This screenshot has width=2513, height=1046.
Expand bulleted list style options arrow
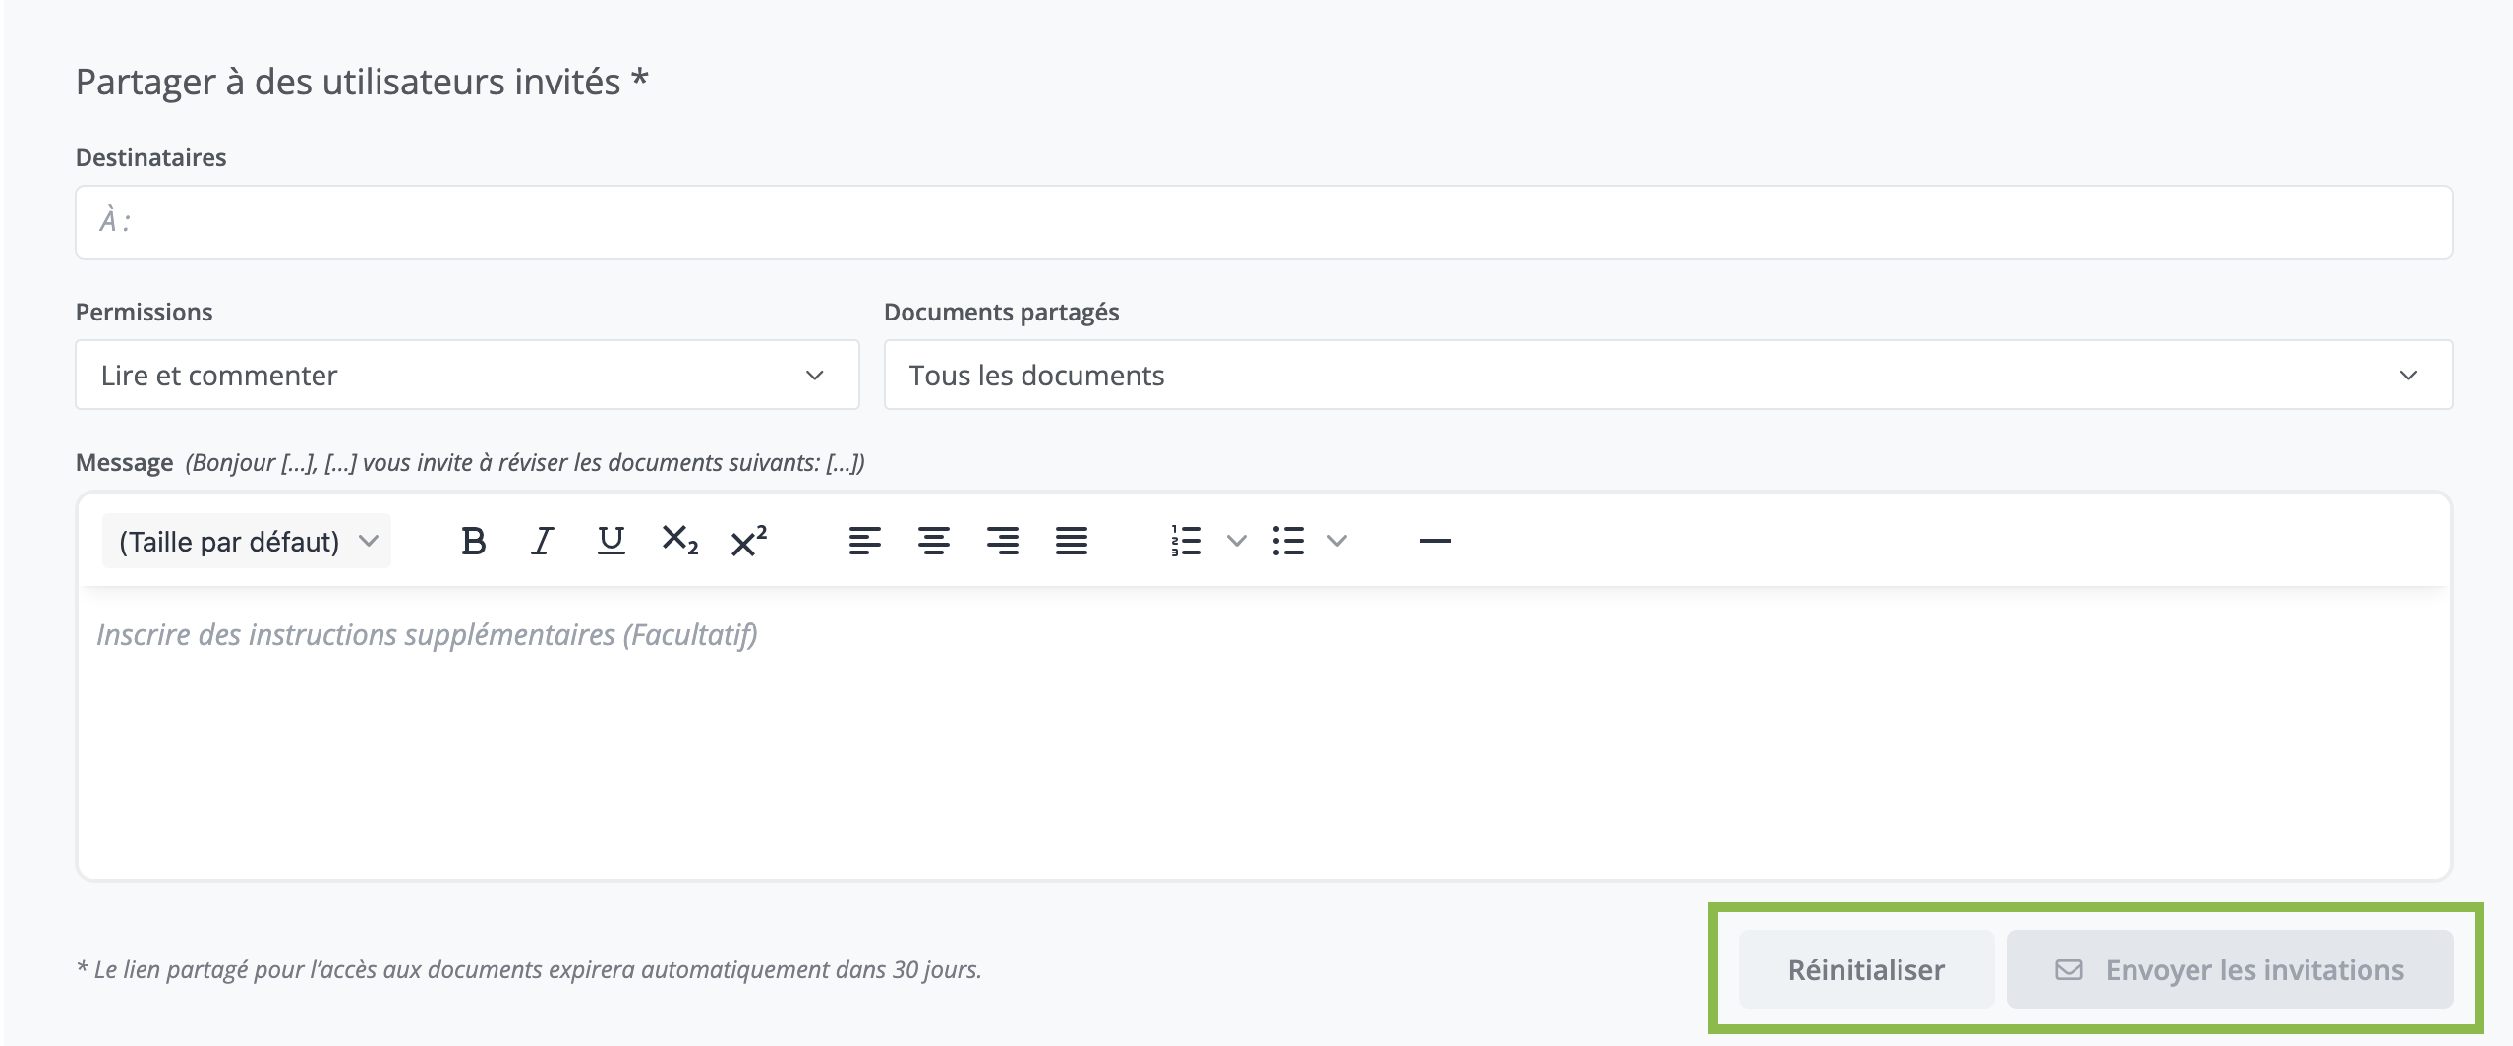tap(1337, 541)
